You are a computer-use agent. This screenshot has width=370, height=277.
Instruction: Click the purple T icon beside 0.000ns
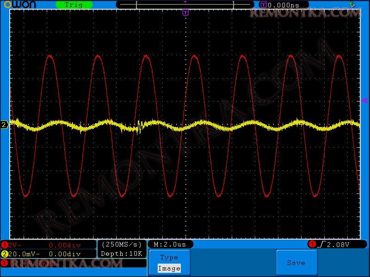(264, 5)
